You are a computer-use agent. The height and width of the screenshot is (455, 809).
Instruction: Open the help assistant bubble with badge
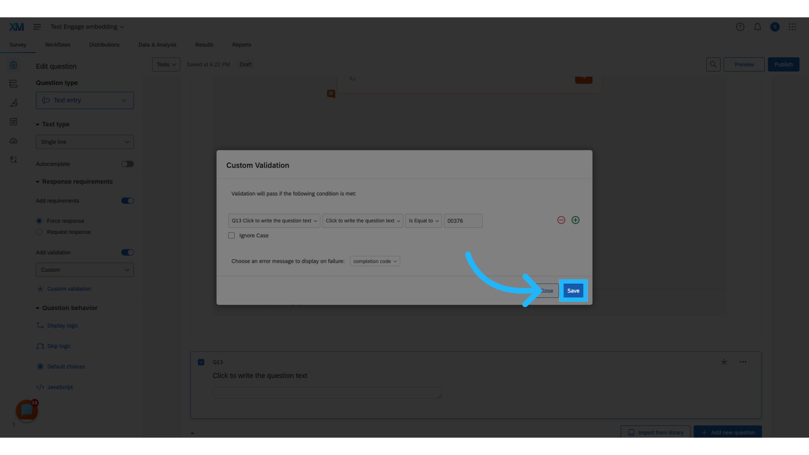27,410
